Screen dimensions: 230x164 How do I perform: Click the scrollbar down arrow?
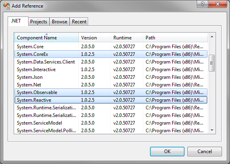click(212, 130)
